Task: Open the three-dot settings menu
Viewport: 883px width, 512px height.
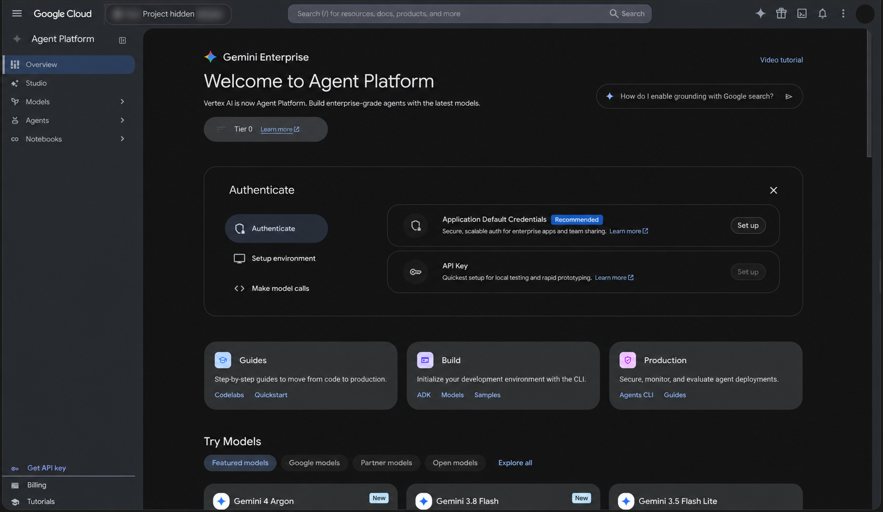Action: pos(843,13)
